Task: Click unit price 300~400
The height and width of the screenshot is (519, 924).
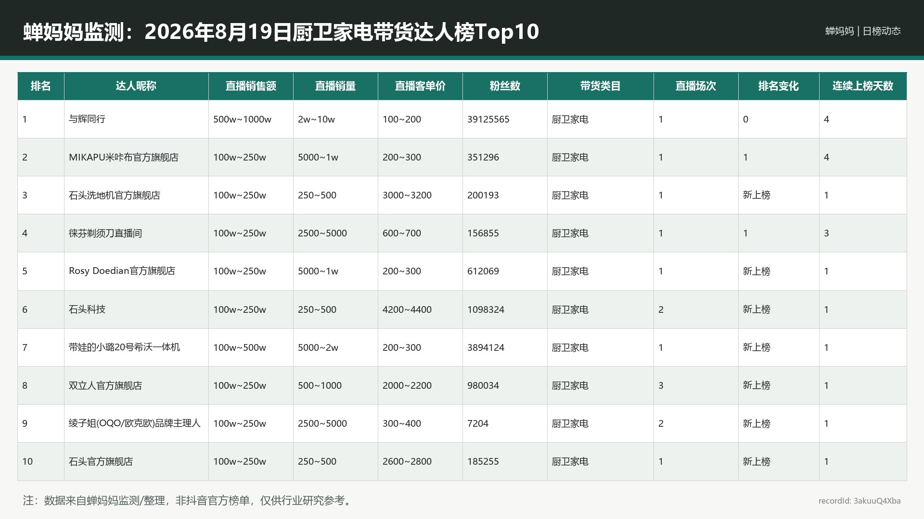Action: pyautogui.click(x=402, y=423)
